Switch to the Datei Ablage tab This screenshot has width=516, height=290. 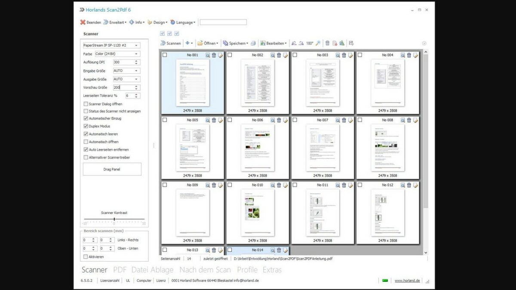152,270
